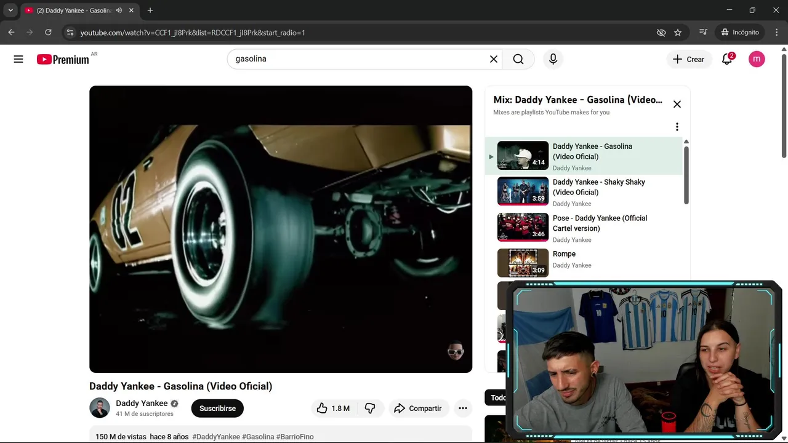Click the #DaddyYankee hashtag

click(x=216, y=437)
